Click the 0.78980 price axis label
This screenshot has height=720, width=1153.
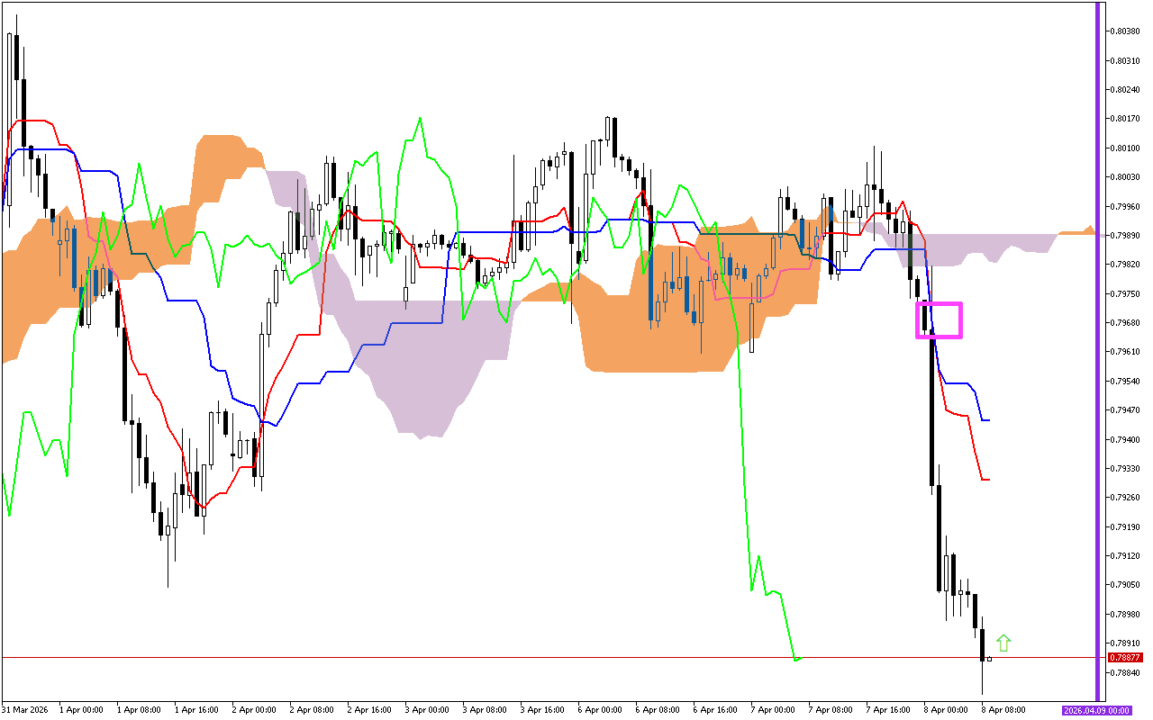1122,615
